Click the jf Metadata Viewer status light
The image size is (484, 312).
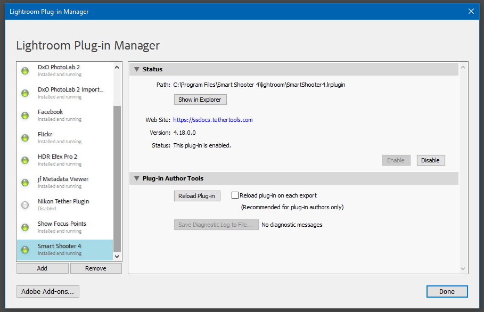click(x=25, y=183)
